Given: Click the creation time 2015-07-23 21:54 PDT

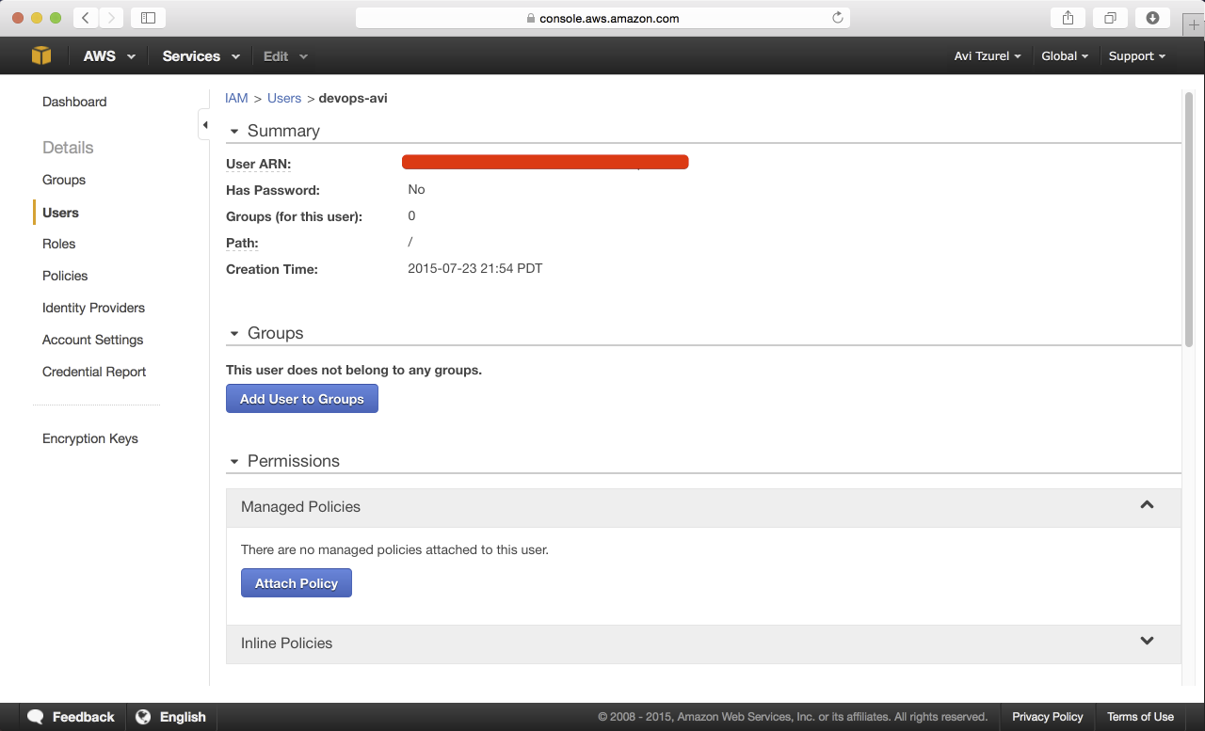Looking at the screenshot, I should coord(474,268).
